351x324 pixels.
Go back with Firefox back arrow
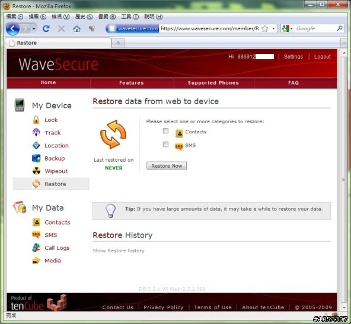click(12, 28)
